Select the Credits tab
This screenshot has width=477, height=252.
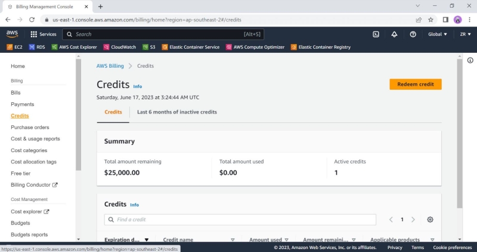pos(113,112)
